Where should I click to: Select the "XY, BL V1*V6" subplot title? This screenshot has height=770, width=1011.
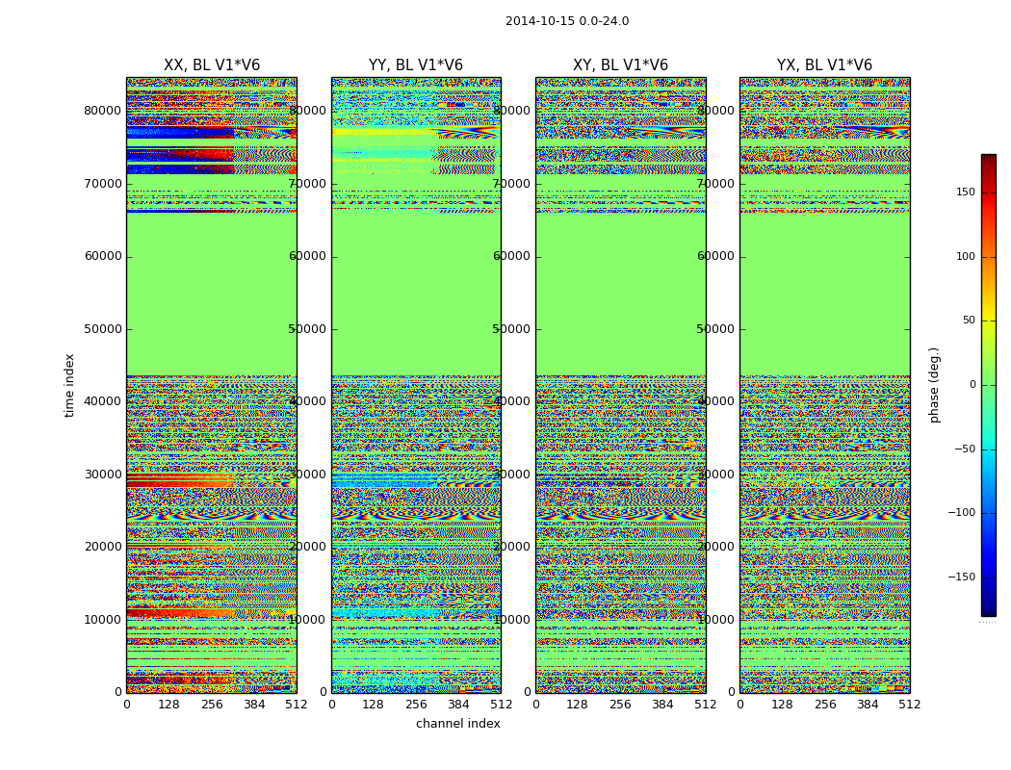[x=620, y=65]
